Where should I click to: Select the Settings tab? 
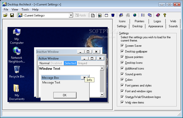pos(122,26)
